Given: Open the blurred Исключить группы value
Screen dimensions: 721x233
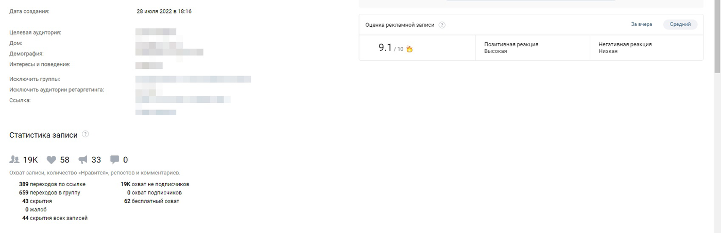Looking at the screenshot, I should [x=193, y=79].
